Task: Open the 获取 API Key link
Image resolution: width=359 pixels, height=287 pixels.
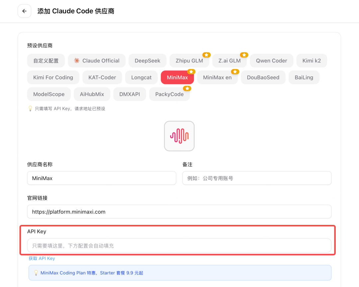Action: click(42, 258)
